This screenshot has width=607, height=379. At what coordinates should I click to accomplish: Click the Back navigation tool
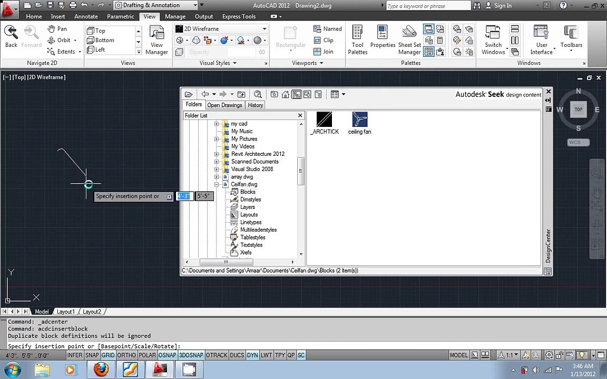point(11,36)
